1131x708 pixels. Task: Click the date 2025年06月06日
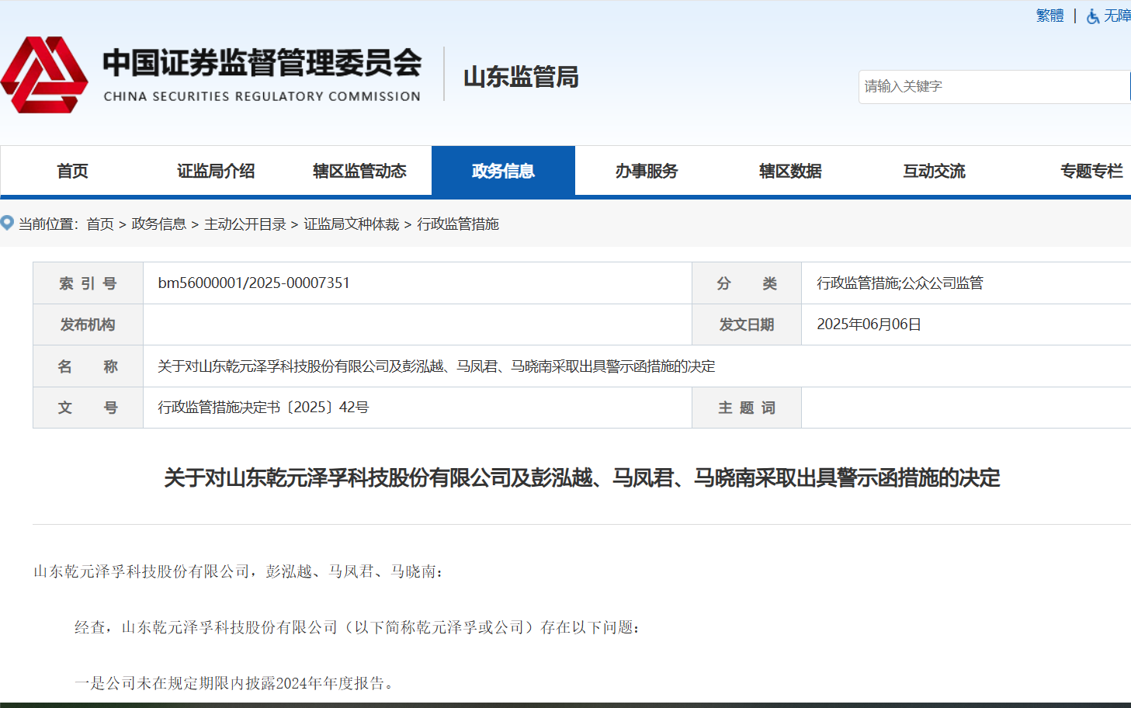869,324
